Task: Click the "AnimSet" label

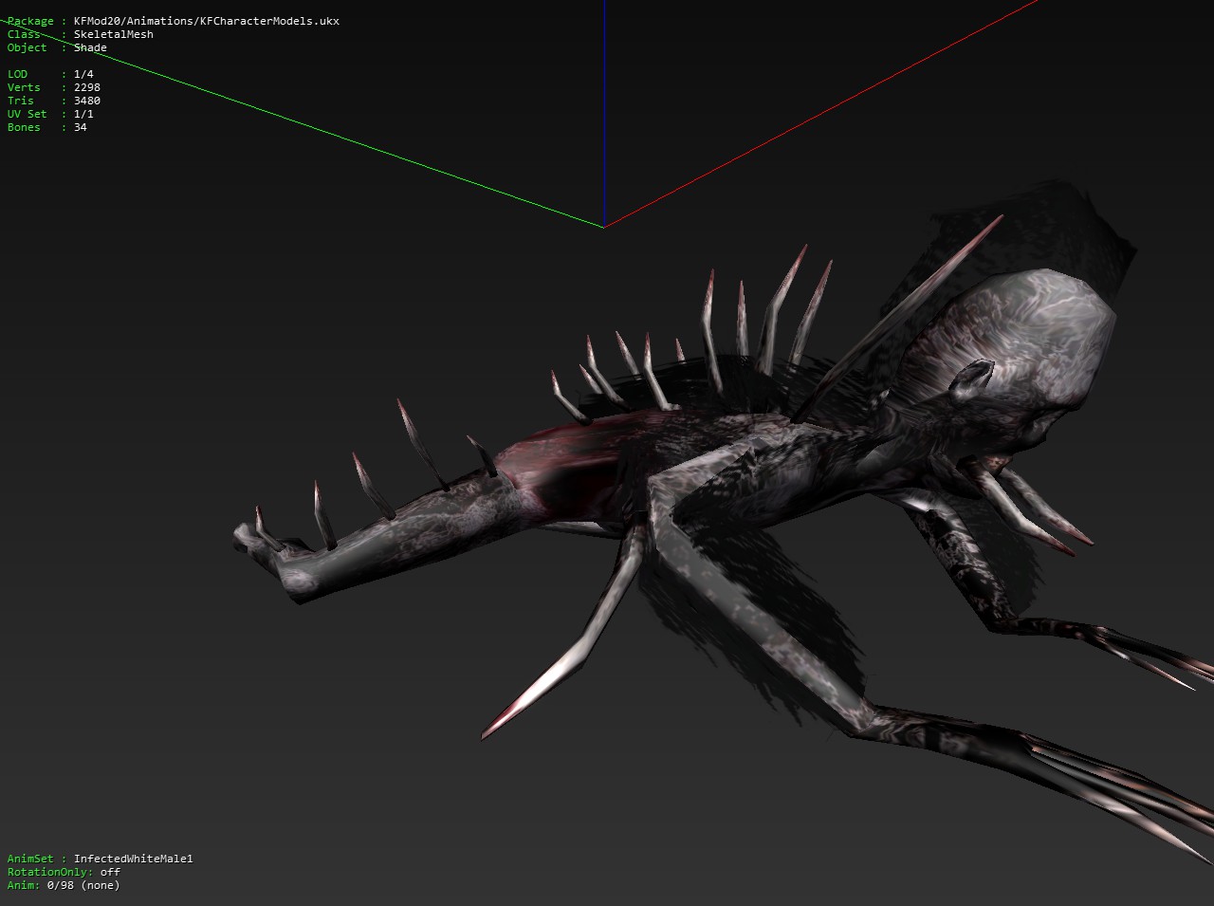Action: [x=30, y=859]
